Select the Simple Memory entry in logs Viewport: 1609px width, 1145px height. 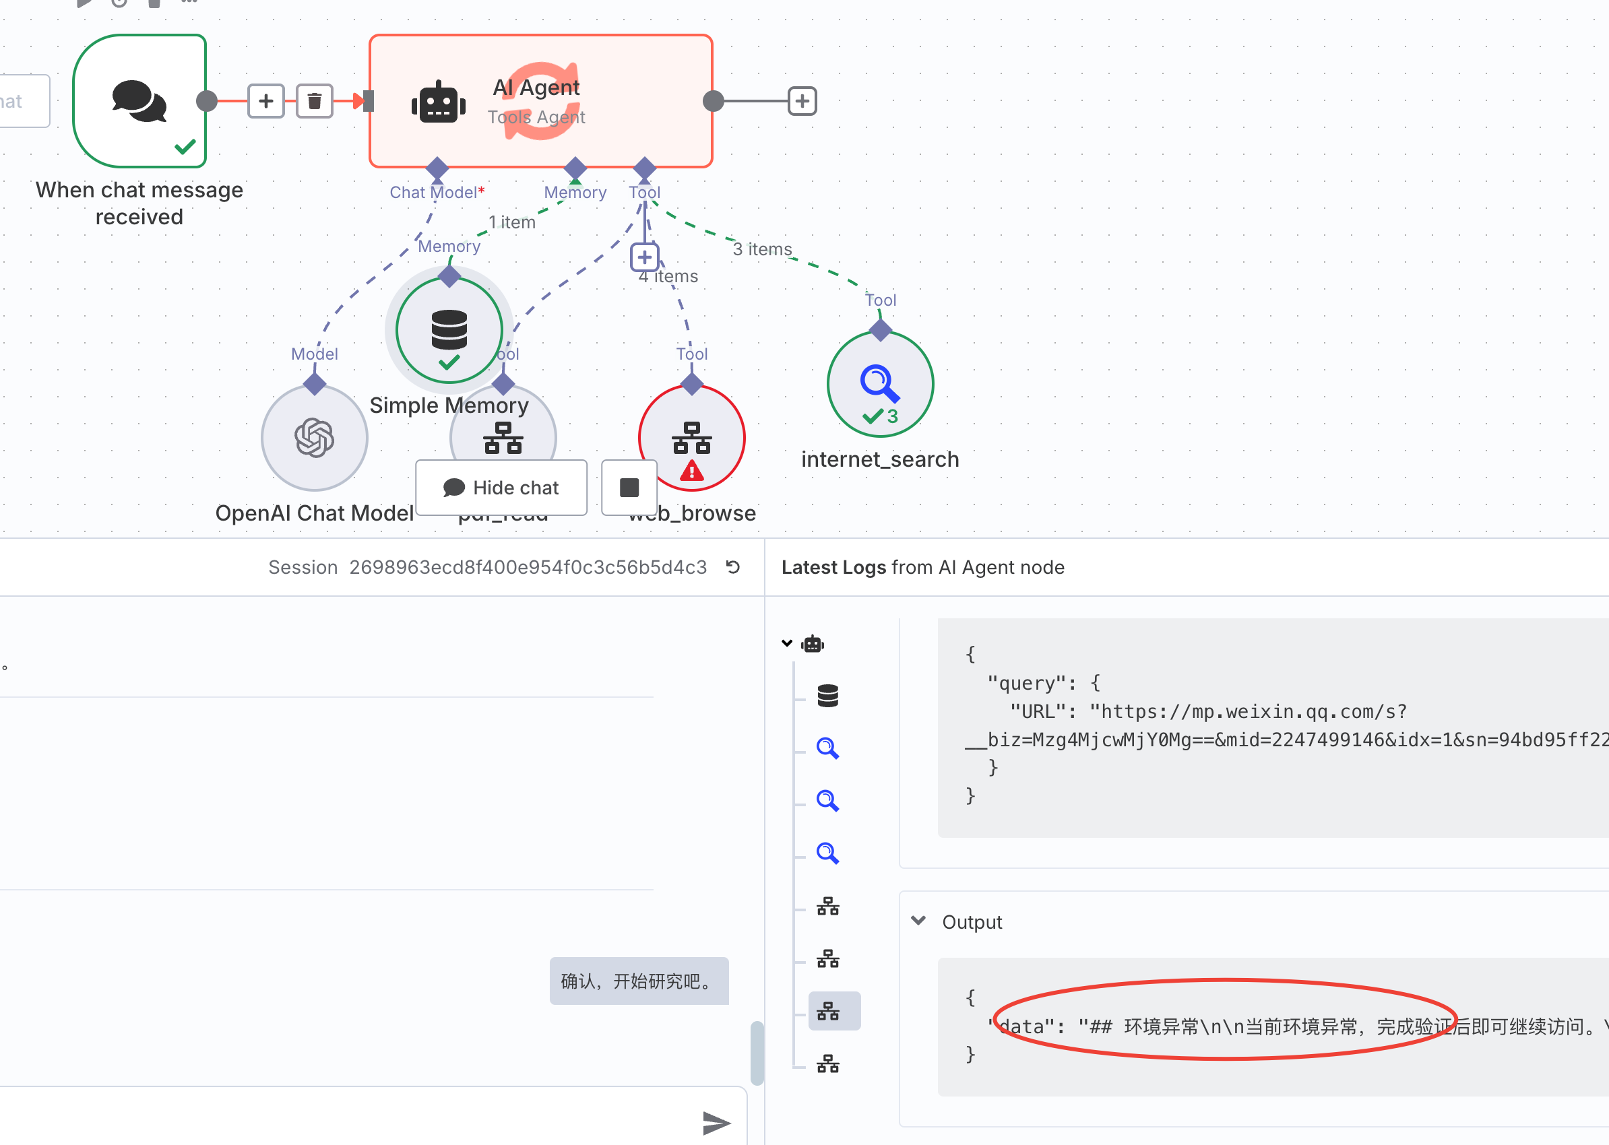click(x=828, y=696)
